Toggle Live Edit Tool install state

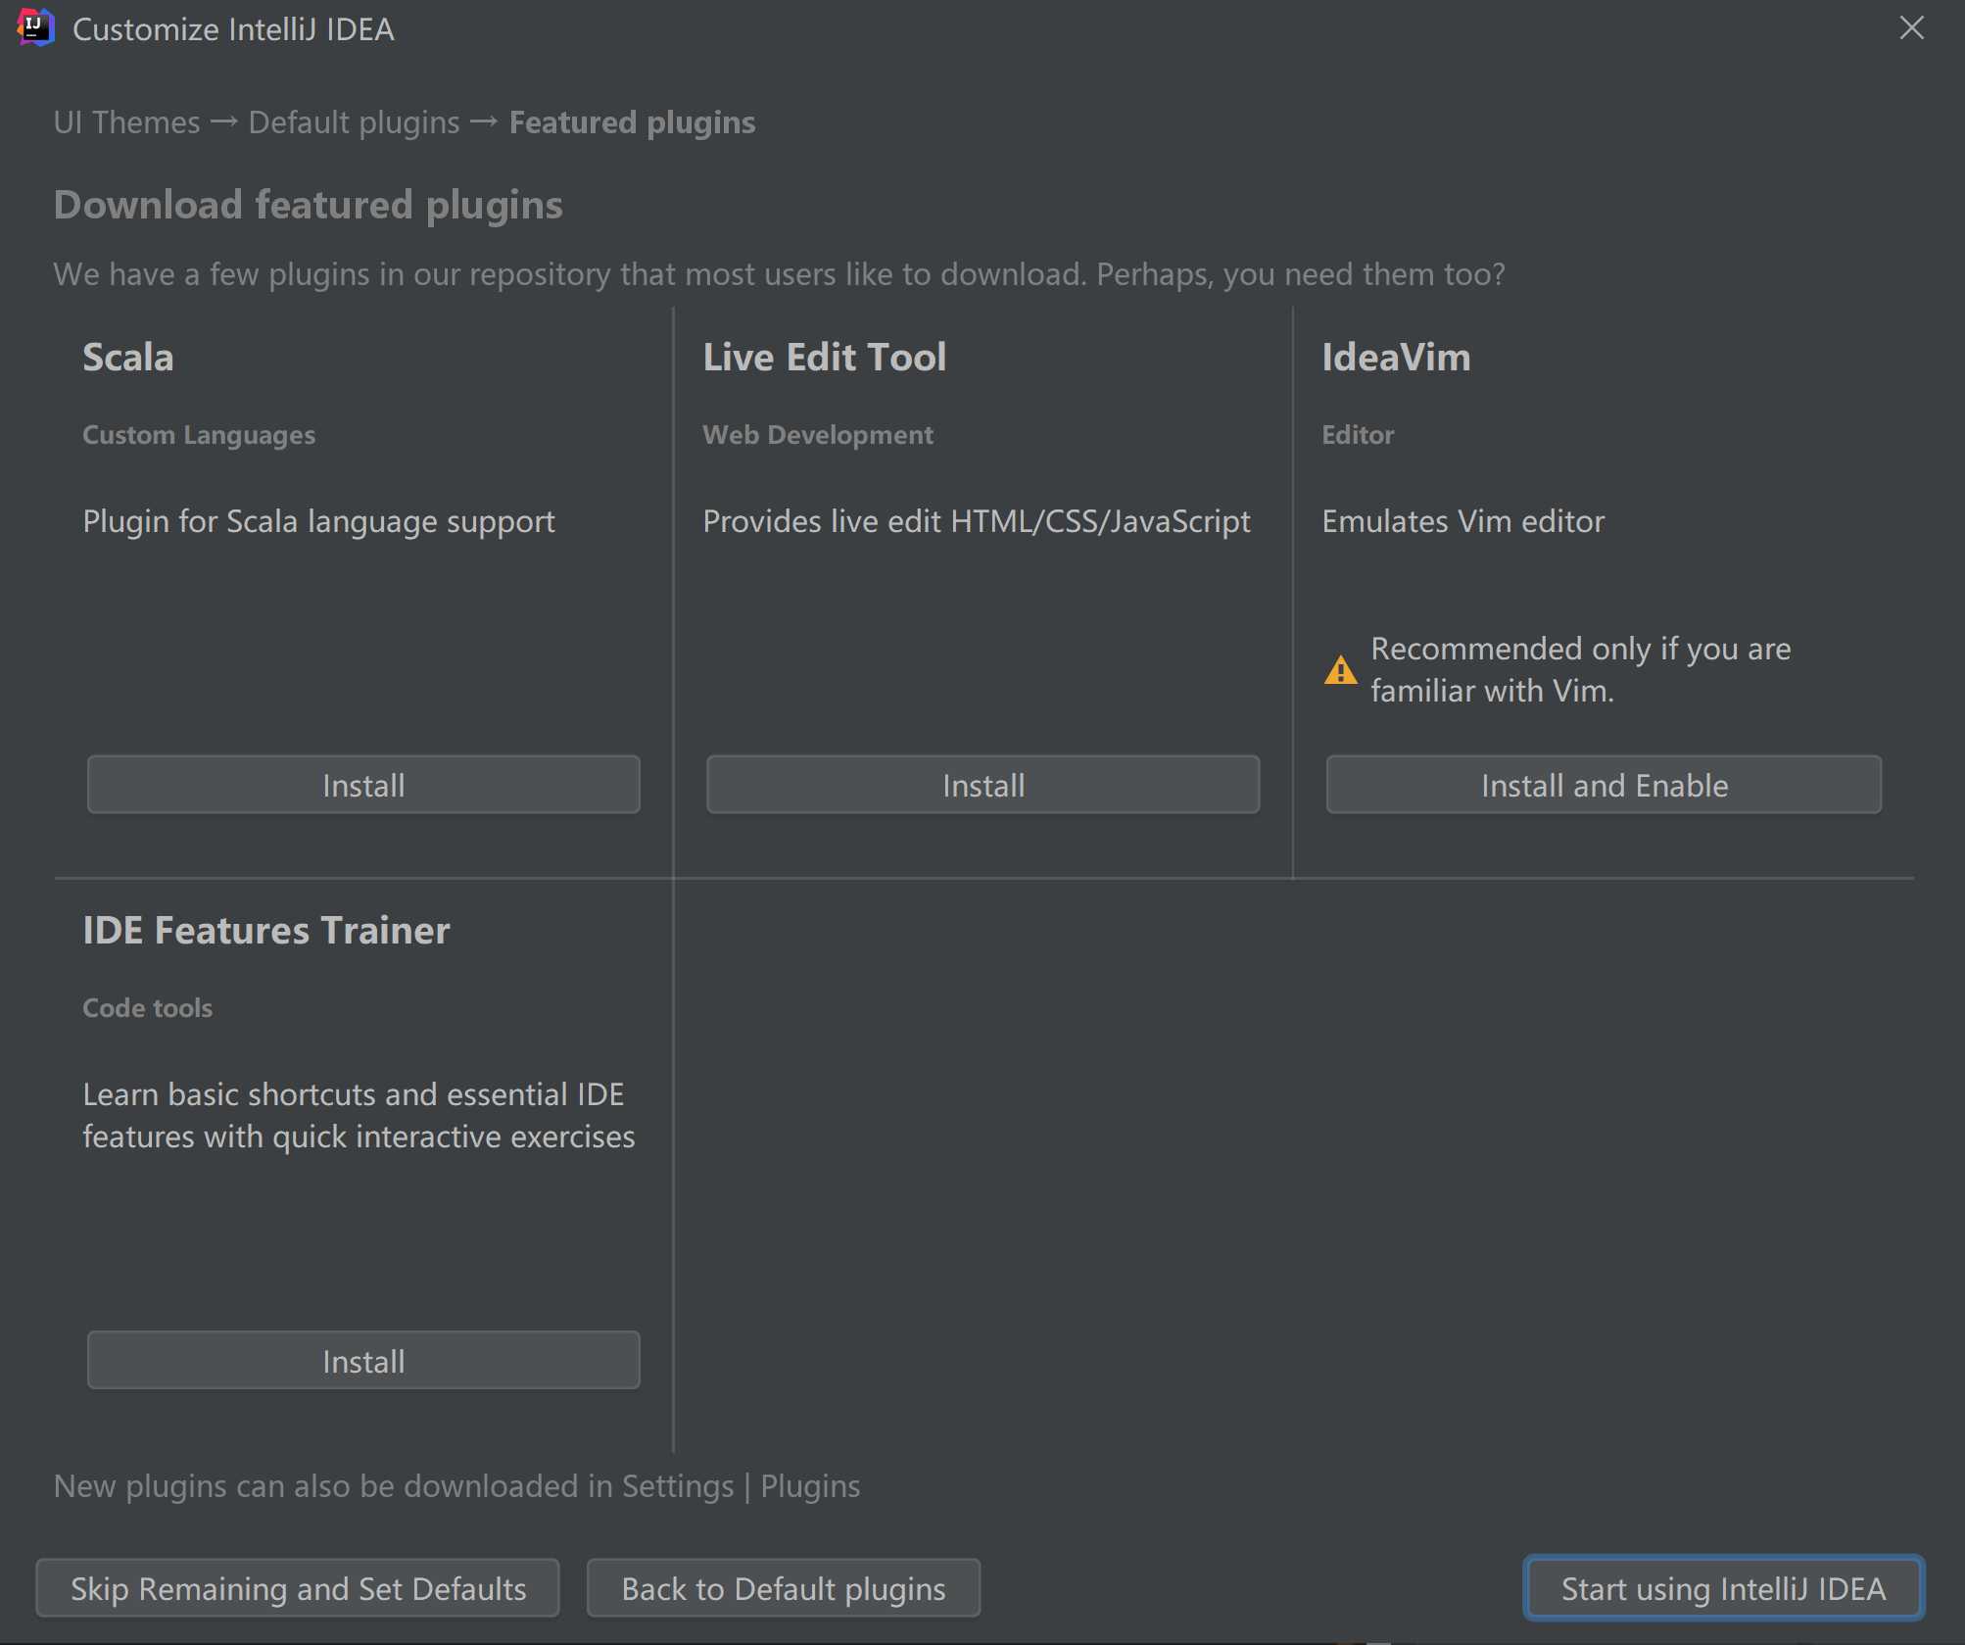(x=981, y=784)
